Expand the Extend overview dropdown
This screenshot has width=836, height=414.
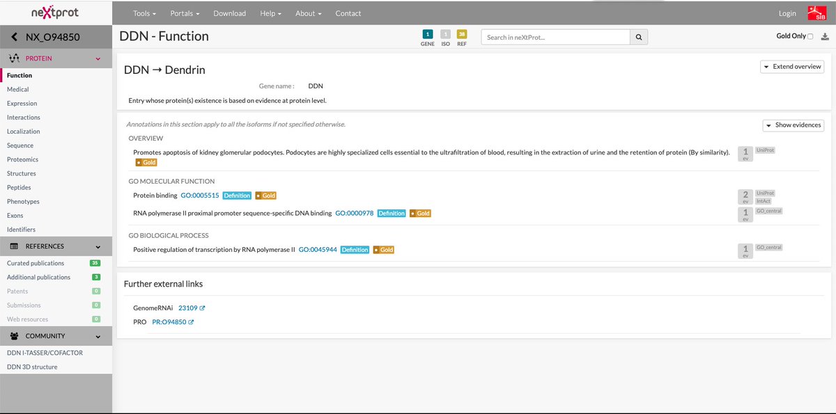point(793,67)
